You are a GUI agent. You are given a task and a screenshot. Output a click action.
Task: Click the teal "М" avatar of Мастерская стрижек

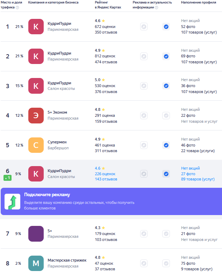click(36, 263)
